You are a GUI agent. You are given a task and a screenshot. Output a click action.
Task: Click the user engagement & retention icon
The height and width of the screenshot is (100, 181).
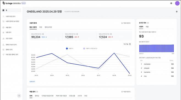click(x=4, y=21)
